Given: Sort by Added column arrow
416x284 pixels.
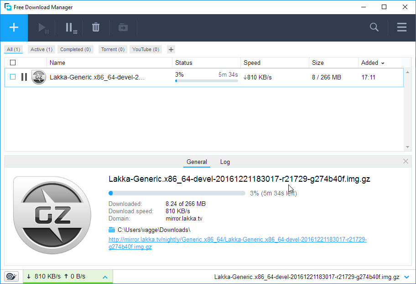Looking at the screenshot, I should (x=383, y=63).
